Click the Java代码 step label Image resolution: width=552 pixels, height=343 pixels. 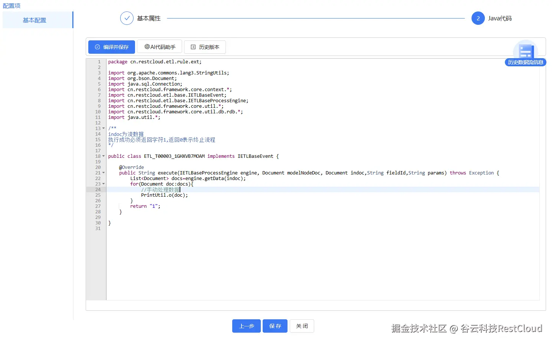point(500,18)
